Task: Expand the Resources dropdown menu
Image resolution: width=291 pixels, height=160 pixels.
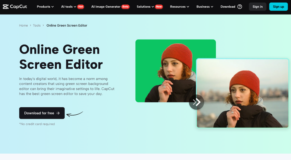Action: [180, 7]
